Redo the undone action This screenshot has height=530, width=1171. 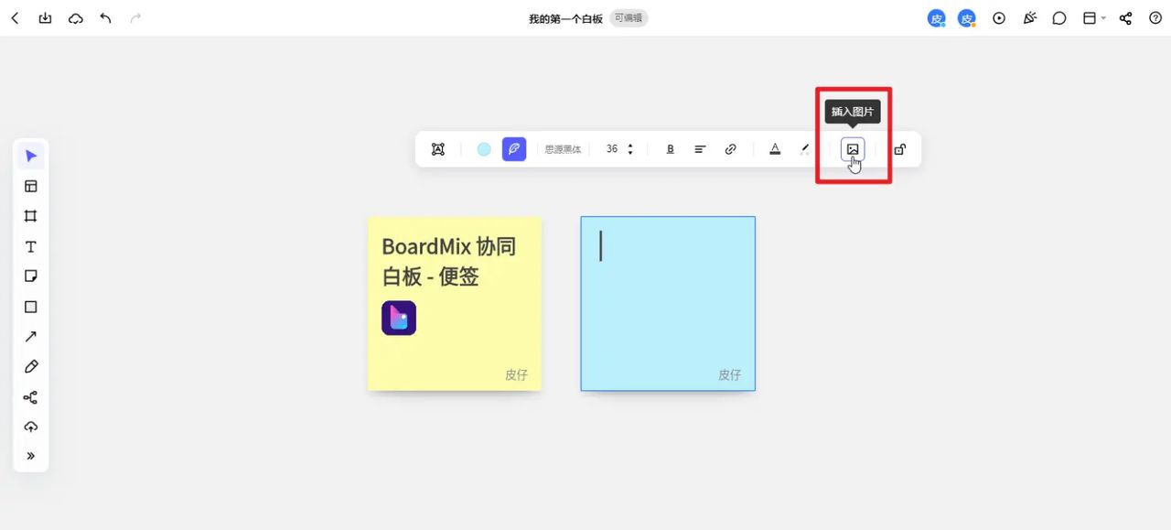(136, 18)
